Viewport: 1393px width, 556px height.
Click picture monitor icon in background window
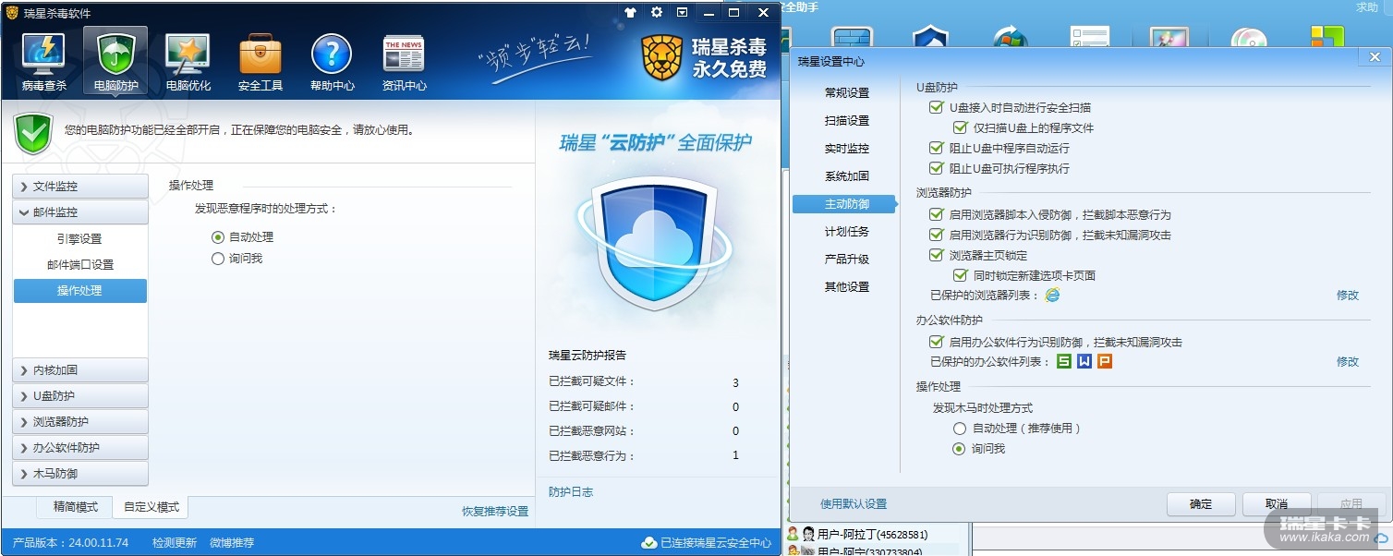[x=1169, y=37]
